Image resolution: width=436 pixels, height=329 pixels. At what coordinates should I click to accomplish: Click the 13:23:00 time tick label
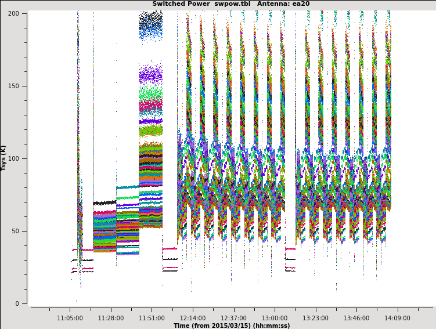(315, 318)
